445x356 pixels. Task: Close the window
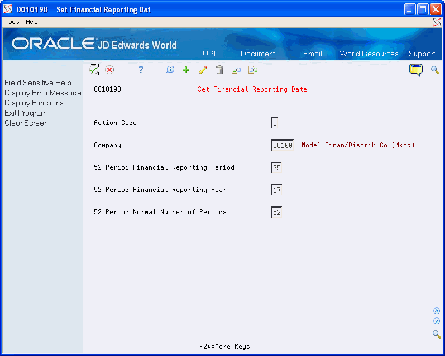(x=436, y=9)
